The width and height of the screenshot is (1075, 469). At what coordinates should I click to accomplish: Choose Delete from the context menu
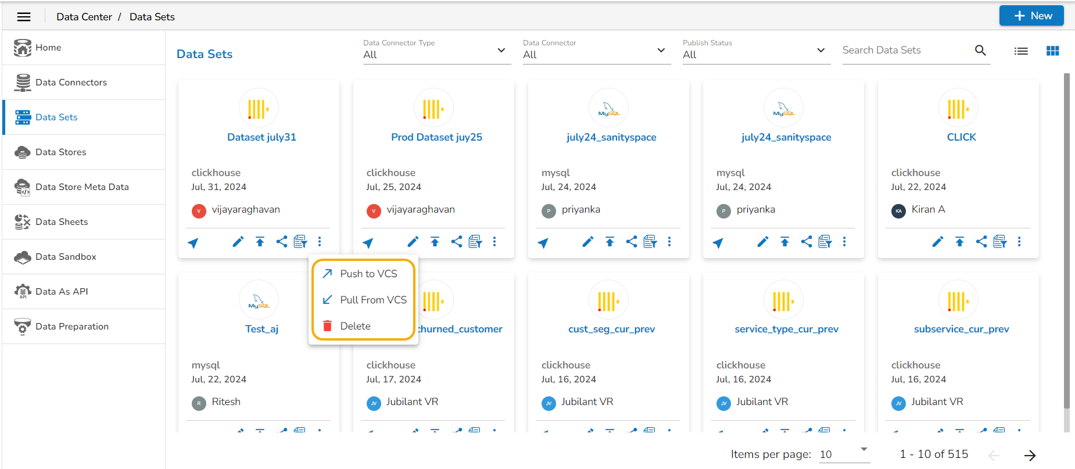click(x=355, y=326)
